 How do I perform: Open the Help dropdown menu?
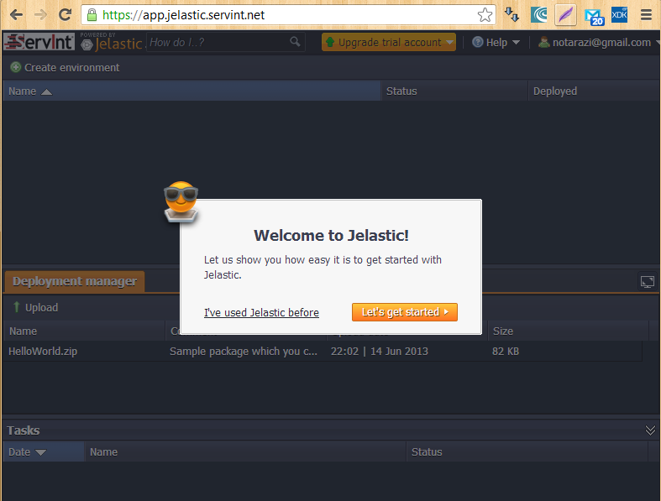click(496, 42)
